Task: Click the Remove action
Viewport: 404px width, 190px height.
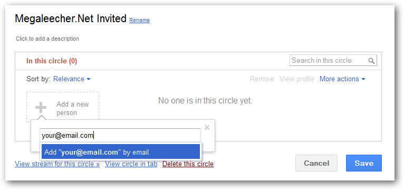Action: pyautogui.click(x=262, y=79)
